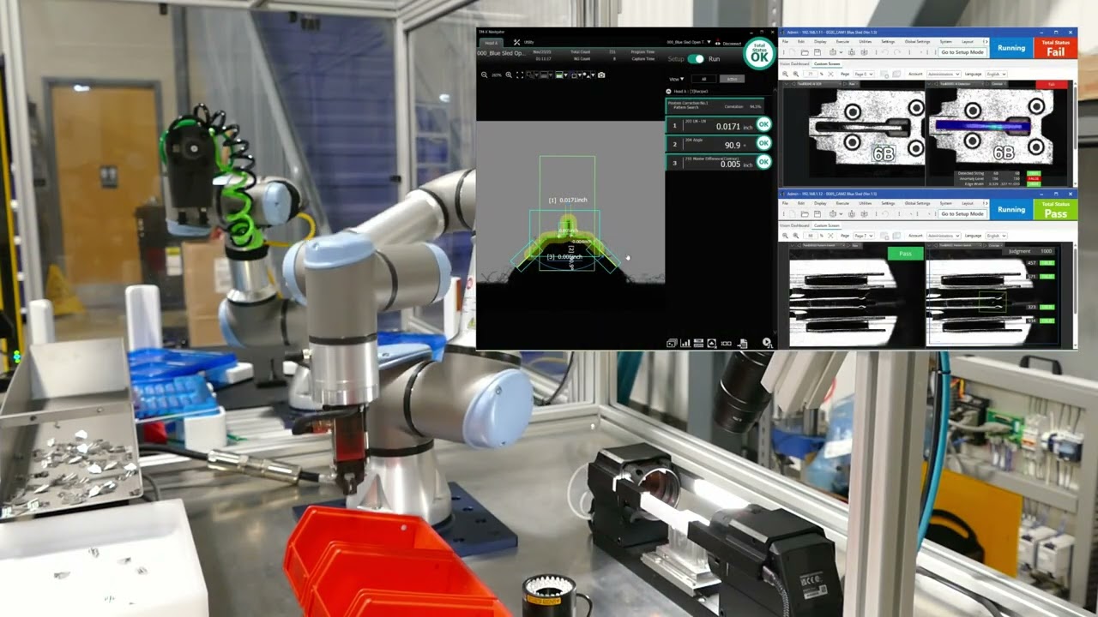Open the Account Administrators dropdown in CAM1 window

pos(944,74)
